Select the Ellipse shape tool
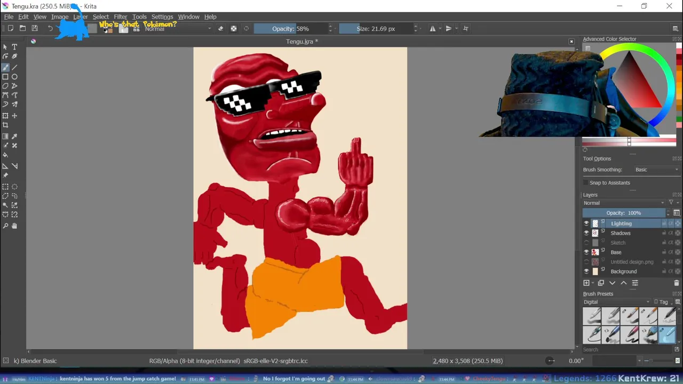 coord(14,77)
